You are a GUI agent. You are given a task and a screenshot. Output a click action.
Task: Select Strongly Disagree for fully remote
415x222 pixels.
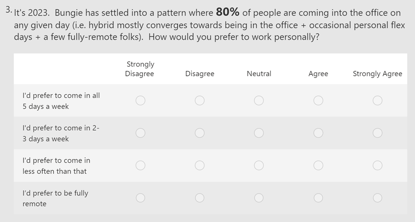point(140,198)
